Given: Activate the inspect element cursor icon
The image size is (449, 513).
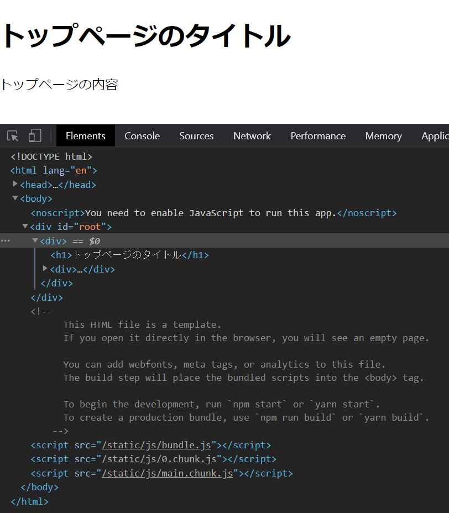Looking at the screenshot, I should click(x=12, y=135).
